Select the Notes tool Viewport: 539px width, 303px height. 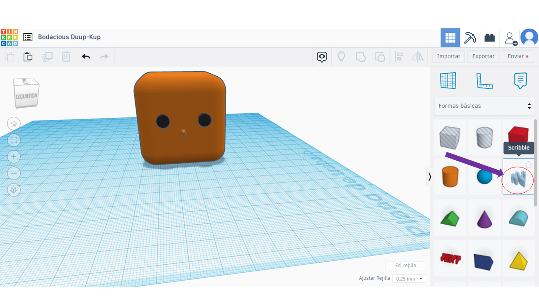point(520,81)
